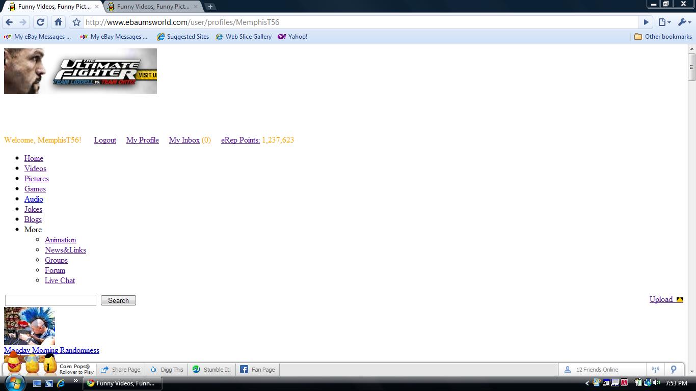Go back with the browser back arrow

coord(9,22)
